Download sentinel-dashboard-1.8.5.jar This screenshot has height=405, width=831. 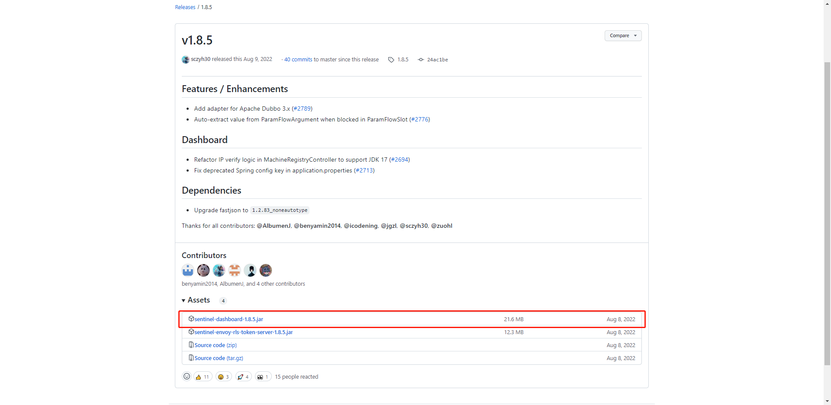coord(229,319)
